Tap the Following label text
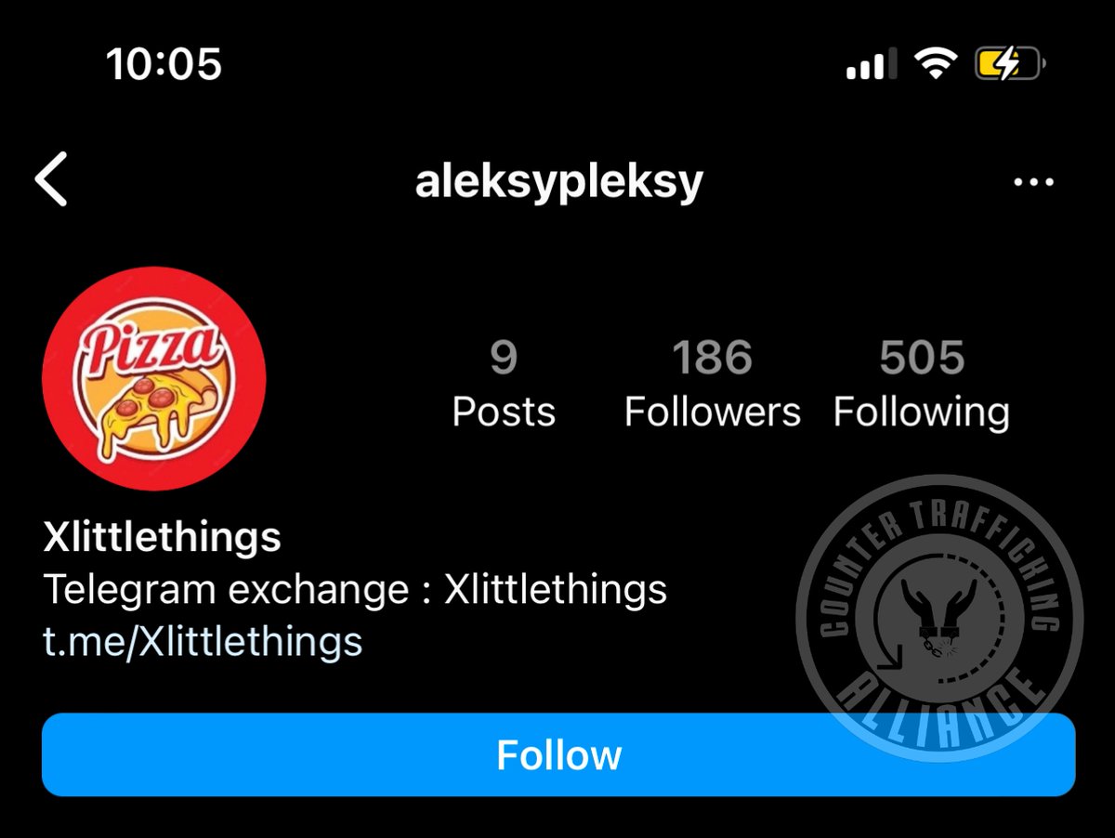Image resolution: width=1115 pixels, height=838 pixels. [x=922, y=412]
